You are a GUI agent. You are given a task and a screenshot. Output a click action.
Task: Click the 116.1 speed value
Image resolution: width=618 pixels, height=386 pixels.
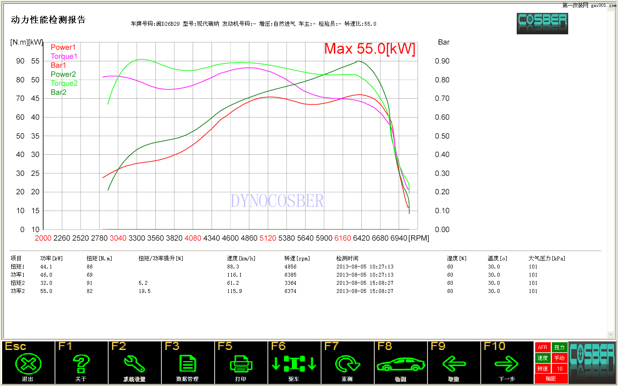pyautogui.click(x=234, y=275)
